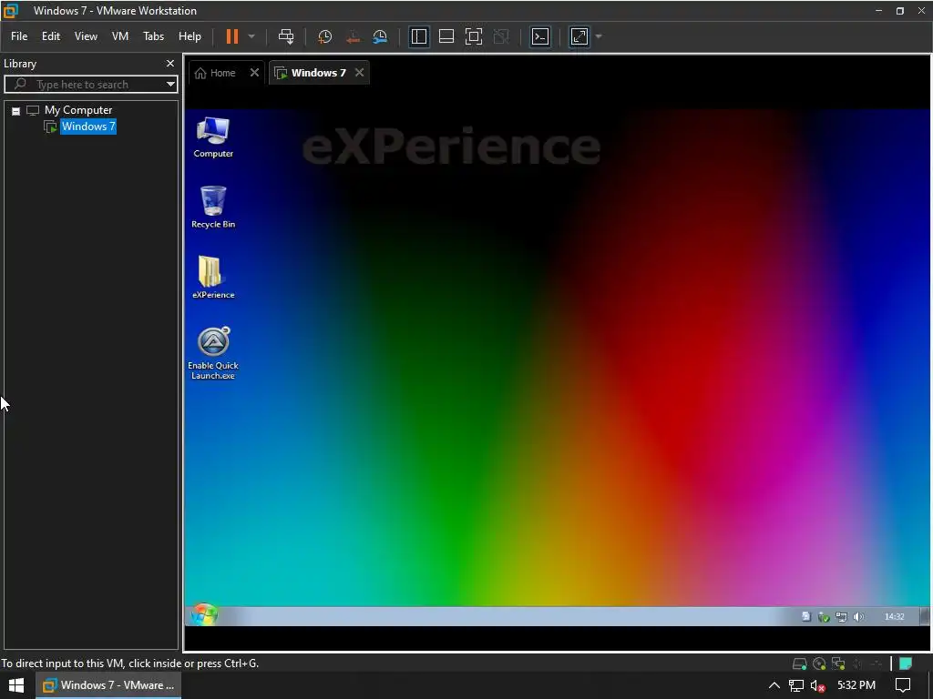933x699 pixels.
Task: Click the guest Action Center flag icon
Action: tap(805, 616)
